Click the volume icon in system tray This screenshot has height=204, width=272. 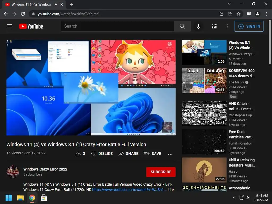(x=248, y=198)
